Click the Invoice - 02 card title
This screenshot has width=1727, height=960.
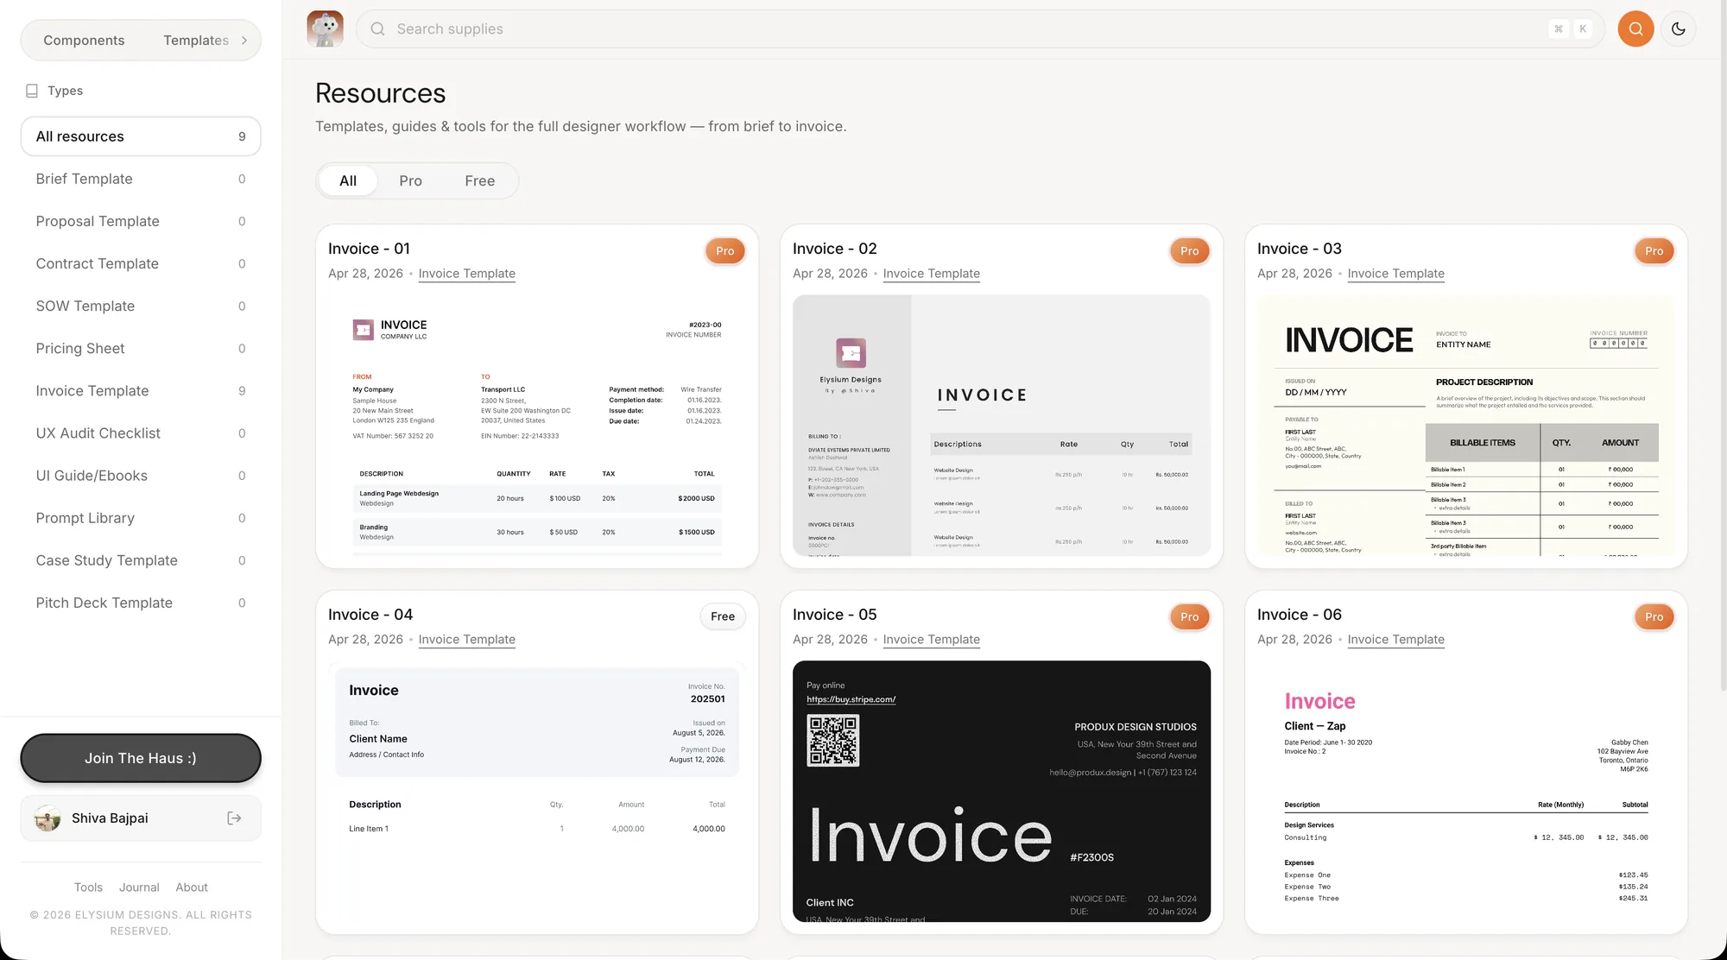pyautogui.click(x=834, y=249)
